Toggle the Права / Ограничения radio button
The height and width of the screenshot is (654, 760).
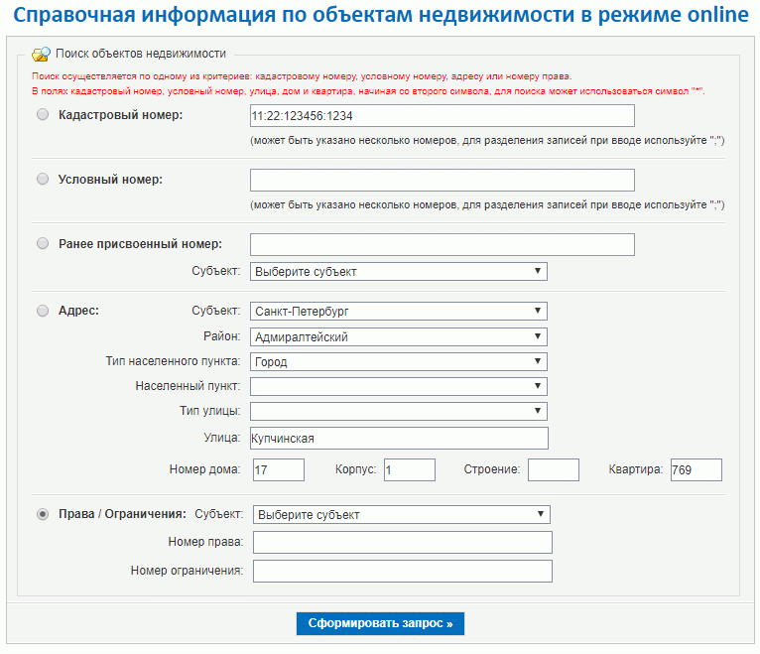click(43, 514)
